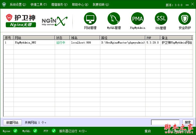Click the Nginx status green checkmark
196x135 pixels.
pyautogui.click(x=15, y=131)
